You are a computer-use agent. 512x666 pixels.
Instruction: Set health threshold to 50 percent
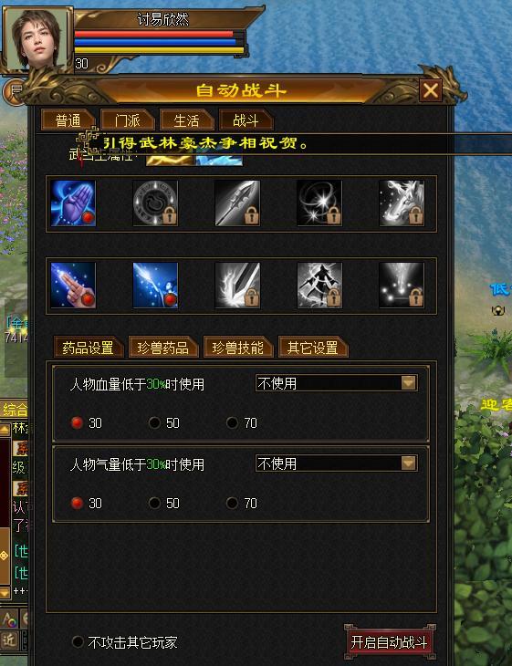pyautogui.click(x=154, y=423)
